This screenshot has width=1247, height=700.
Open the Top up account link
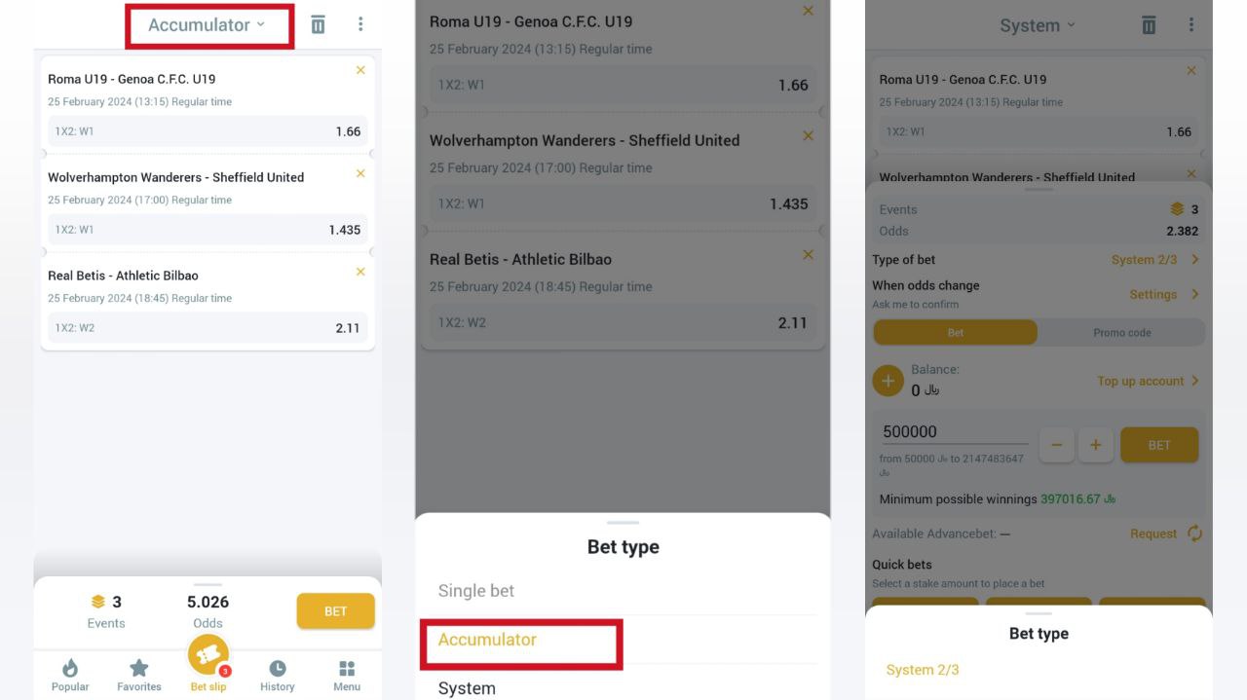(1147, 381)
